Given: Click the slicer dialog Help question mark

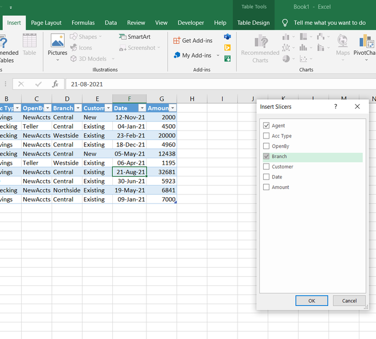Looking at the screenshot, I should [336, 107].
